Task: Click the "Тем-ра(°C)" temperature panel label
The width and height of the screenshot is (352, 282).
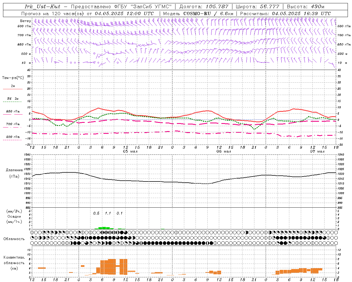Action: click(13, 78)
